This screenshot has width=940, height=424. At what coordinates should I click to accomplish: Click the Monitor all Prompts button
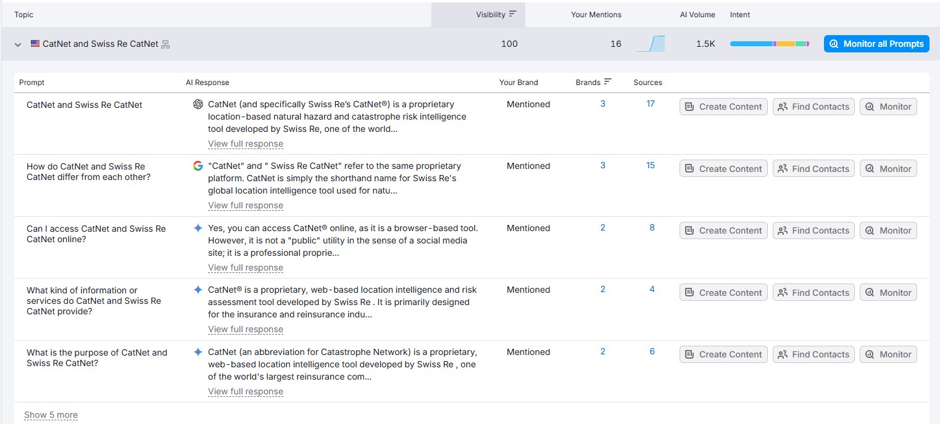876,44
